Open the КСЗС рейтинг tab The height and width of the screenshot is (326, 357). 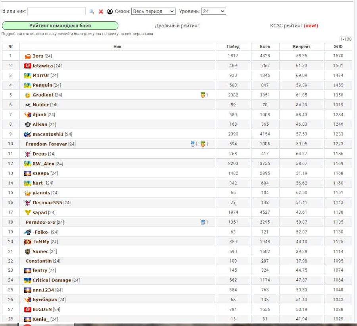[294, 26]
